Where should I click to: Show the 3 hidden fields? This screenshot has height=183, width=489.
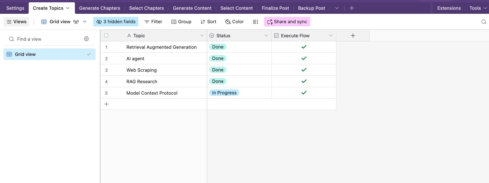(x=116, y=22)
